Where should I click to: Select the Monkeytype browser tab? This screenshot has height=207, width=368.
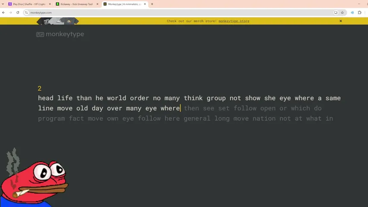pos(124,4)
